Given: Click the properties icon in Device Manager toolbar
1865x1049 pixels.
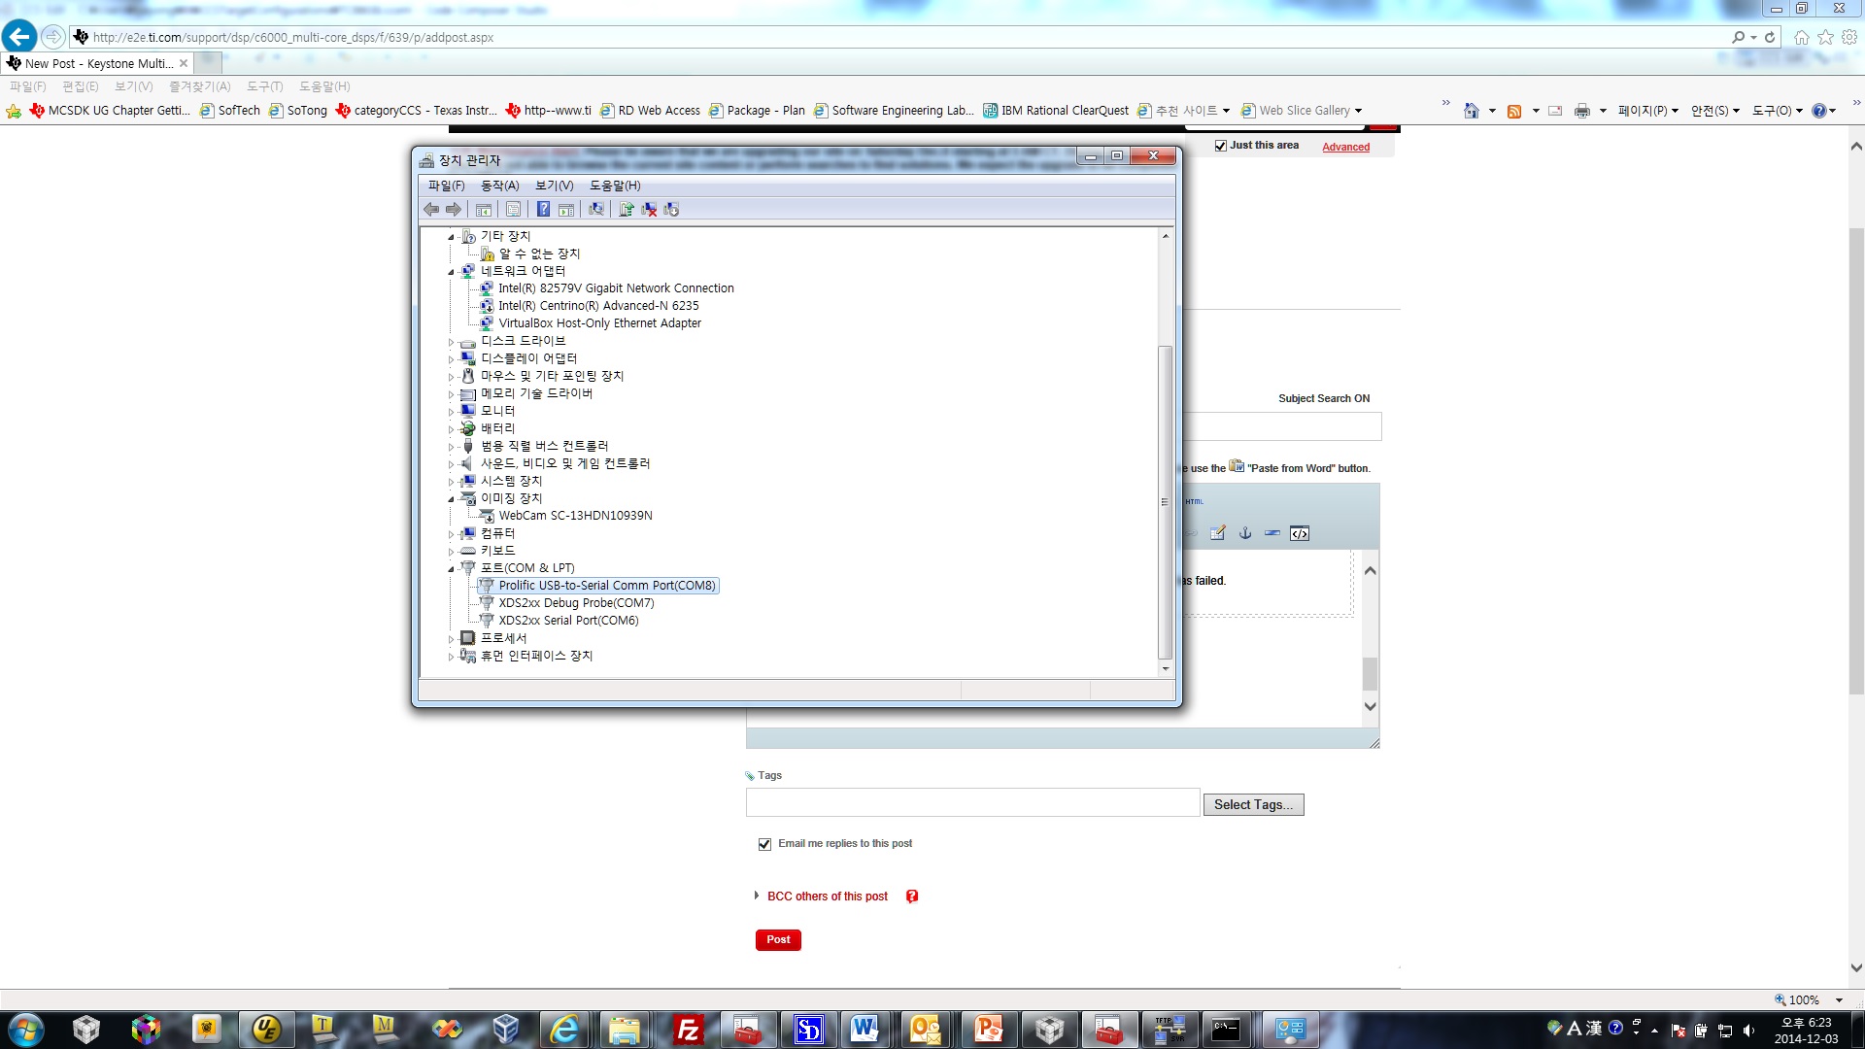Looking at the screenshot, I should pyautogui.click(x=513, y=209).
